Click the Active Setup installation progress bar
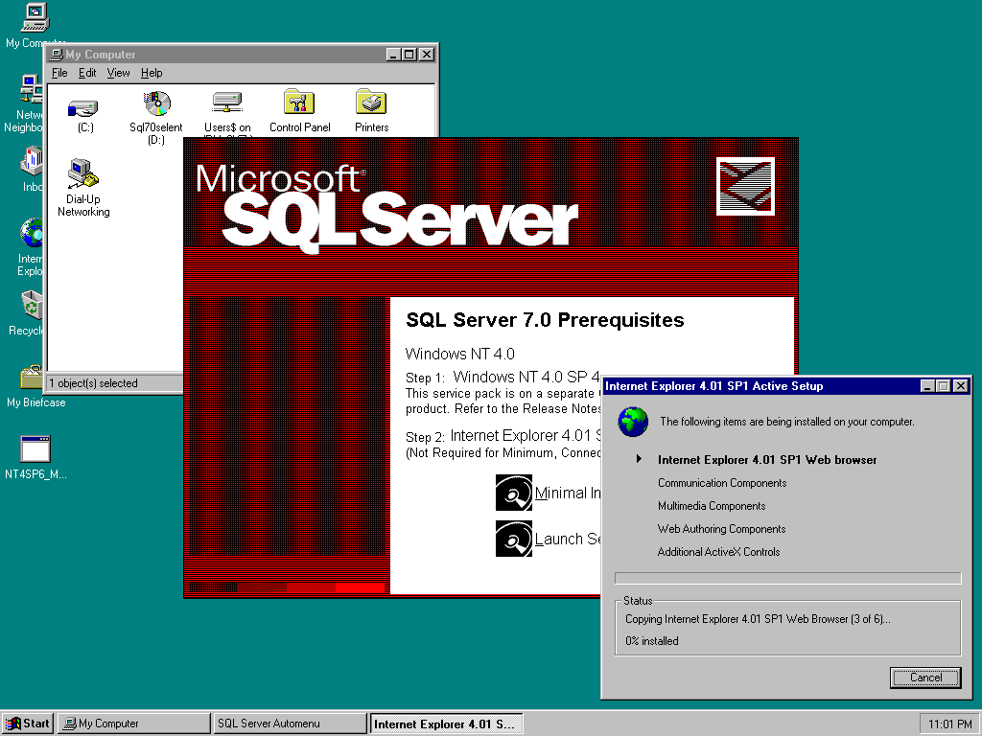The width and height of the screenshot is (982, 736). point(788,578)
